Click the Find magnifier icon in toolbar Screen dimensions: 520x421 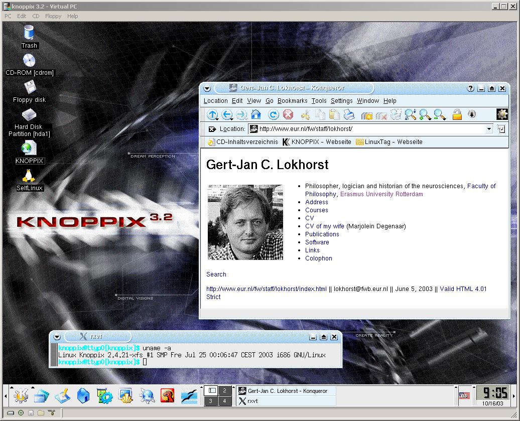click(410, 115)
